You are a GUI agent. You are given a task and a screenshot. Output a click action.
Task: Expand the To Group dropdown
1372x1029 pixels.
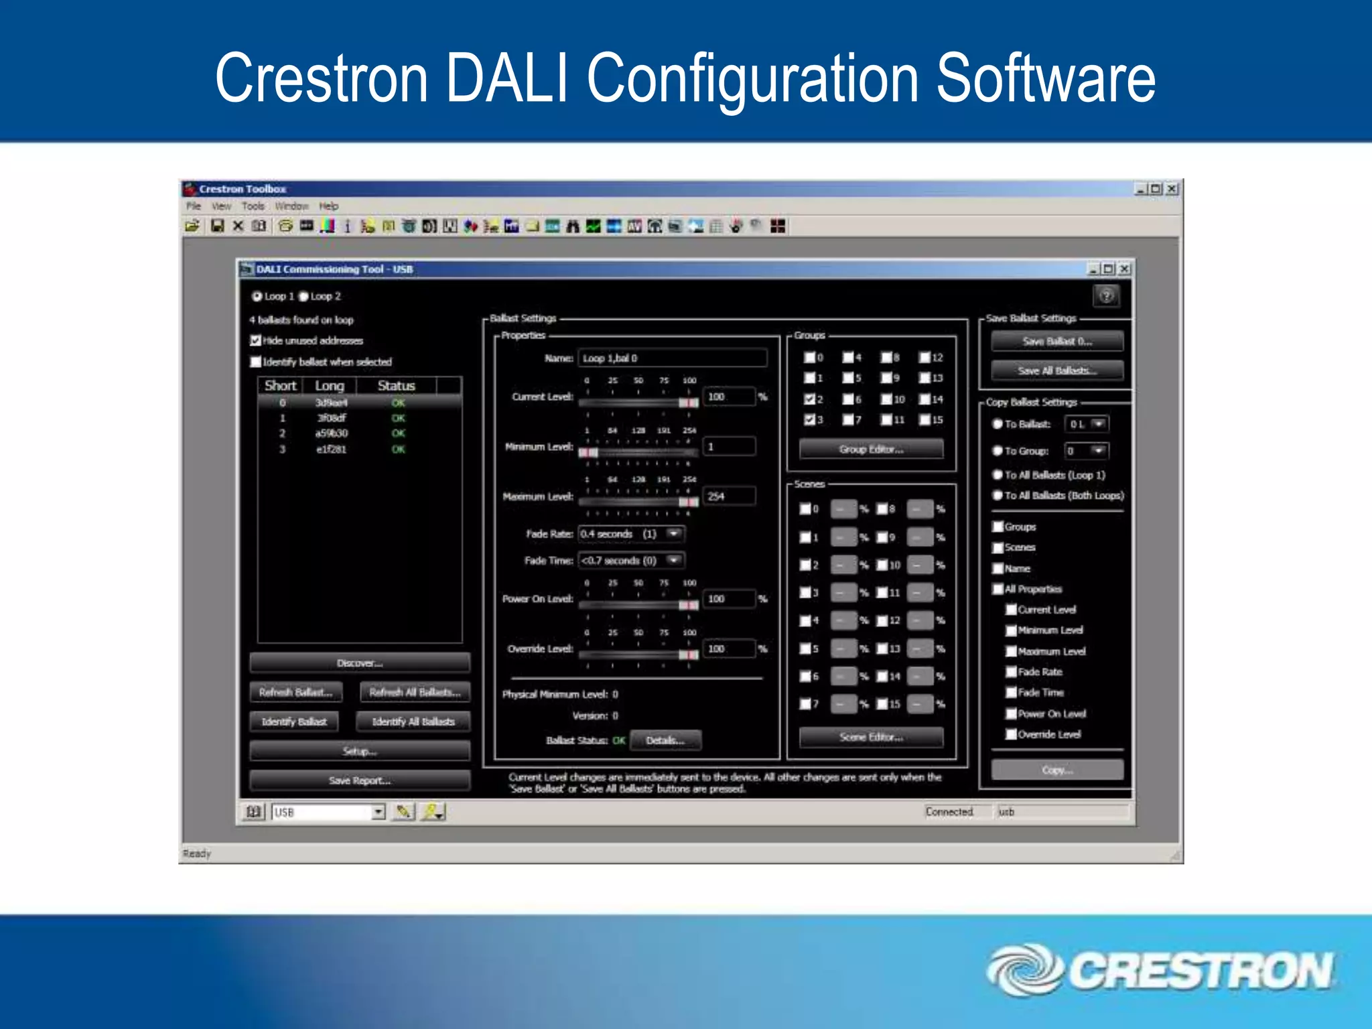point(1099,451)
